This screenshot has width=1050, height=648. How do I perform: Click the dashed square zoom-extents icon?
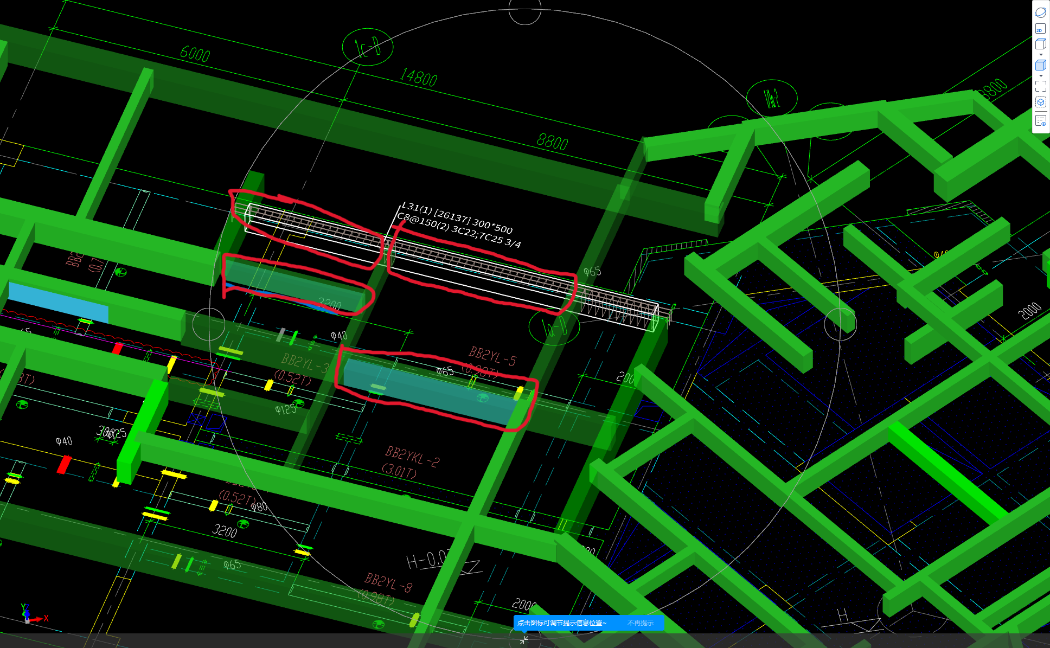pos(1040,86)
